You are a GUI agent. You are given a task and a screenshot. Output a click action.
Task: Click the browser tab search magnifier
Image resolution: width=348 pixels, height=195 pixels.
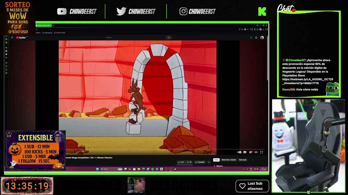pos(257,25)
